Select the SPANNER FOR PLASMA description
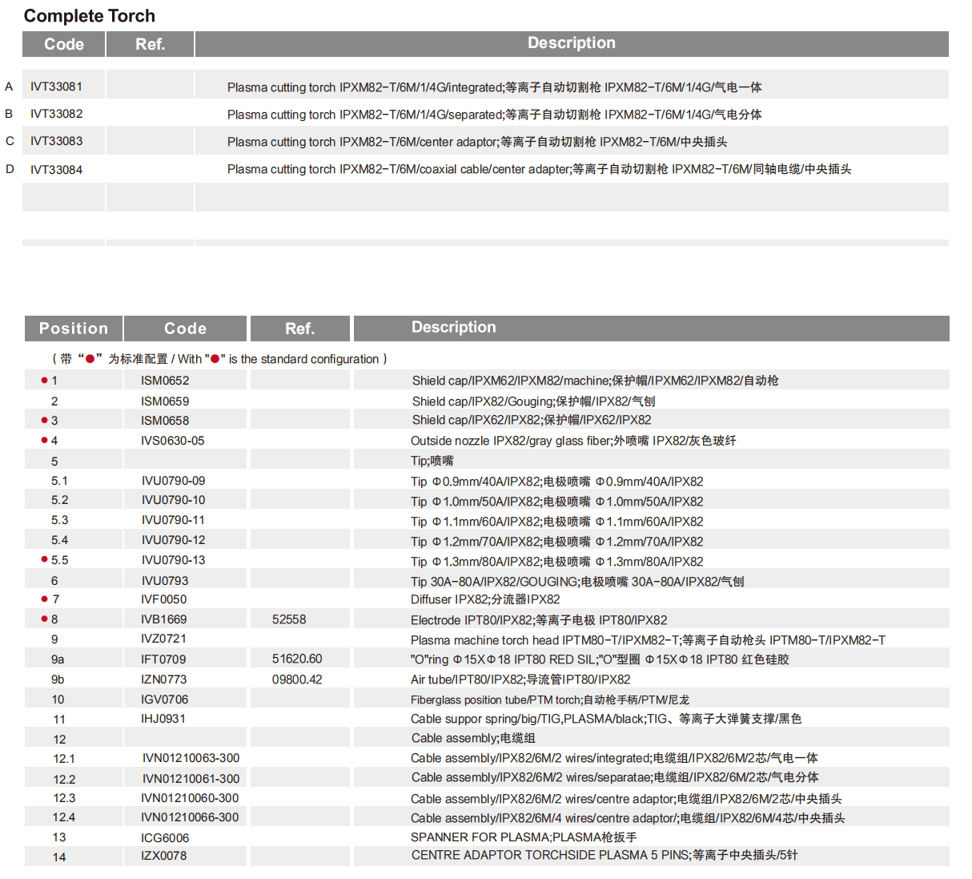 [x=524, y=837]
